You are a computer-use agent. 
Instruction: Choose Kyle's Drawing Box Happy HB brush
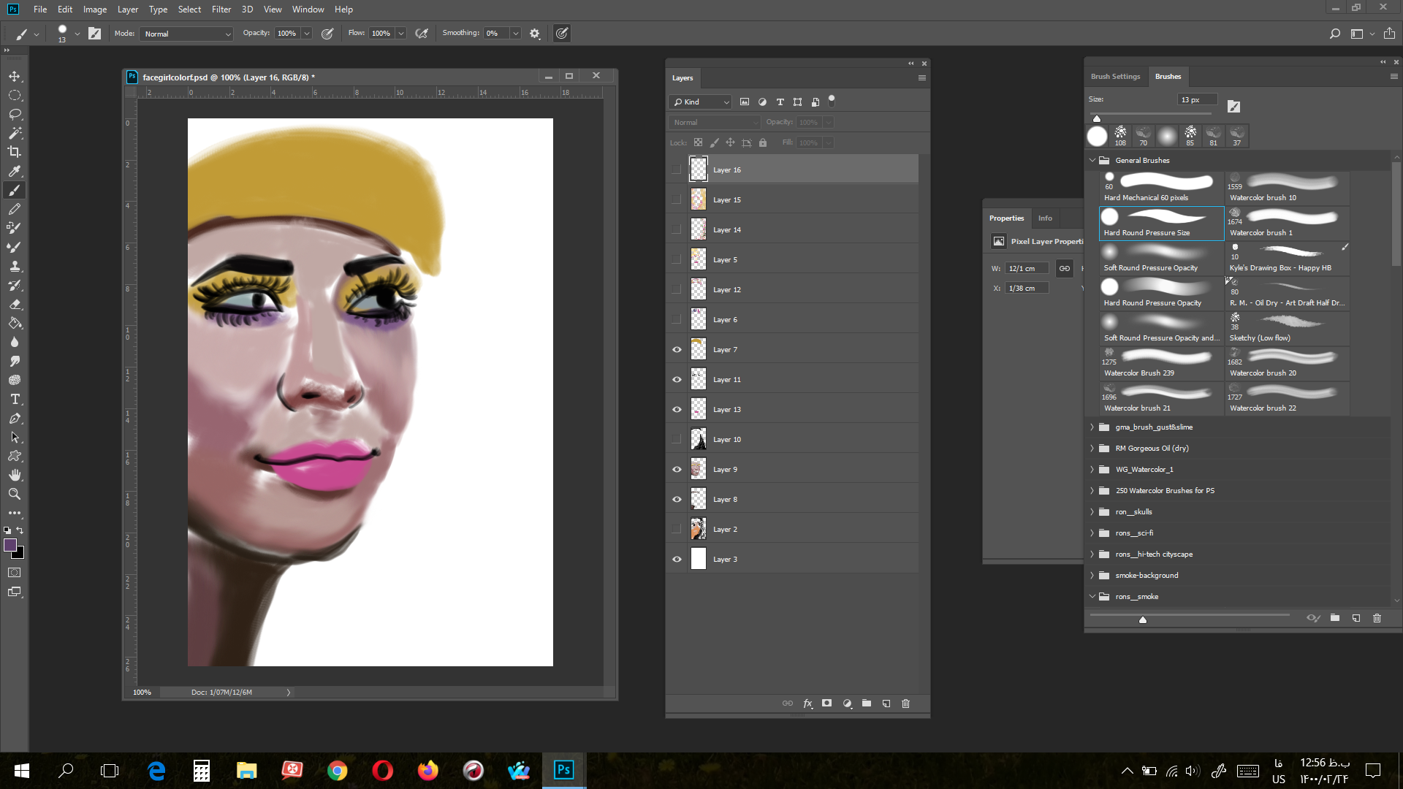pos(1288,259)
